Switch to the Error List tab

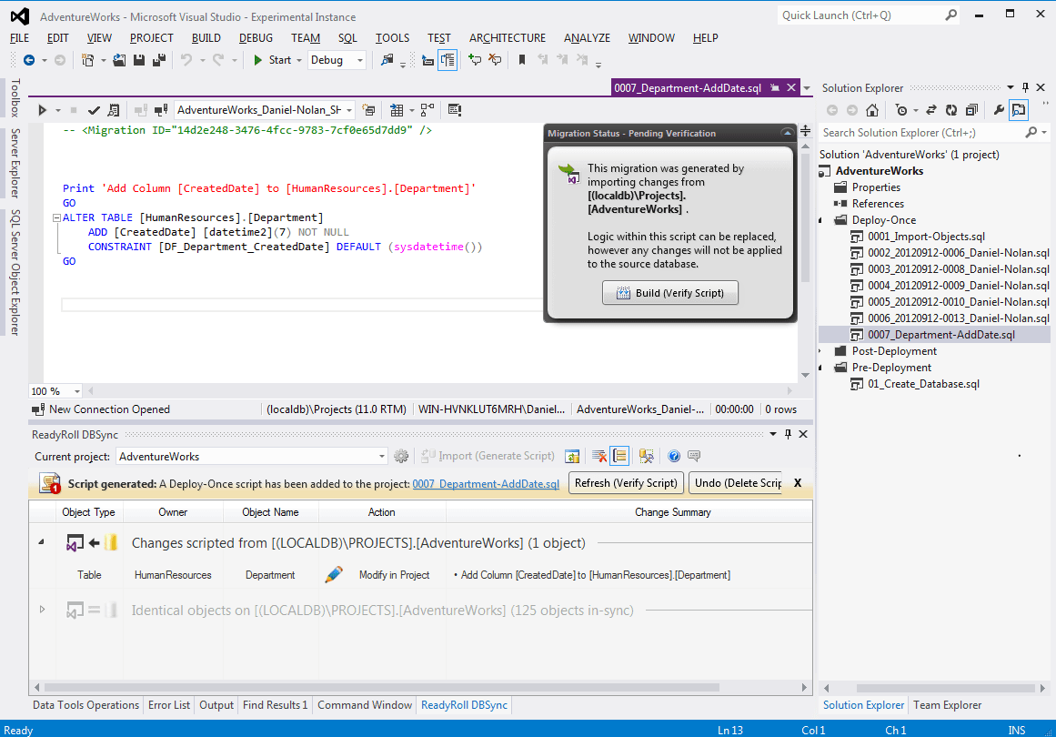pyautogui.click(x=169, y=704)
